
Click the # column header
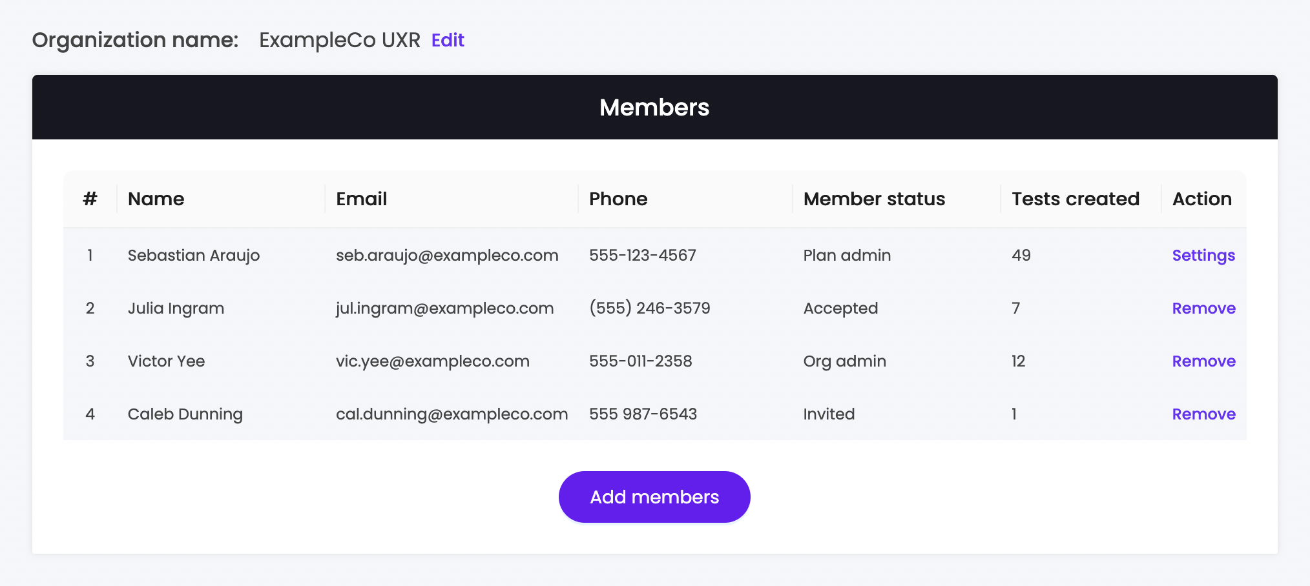pyautogui.click(x=90, y=199)
